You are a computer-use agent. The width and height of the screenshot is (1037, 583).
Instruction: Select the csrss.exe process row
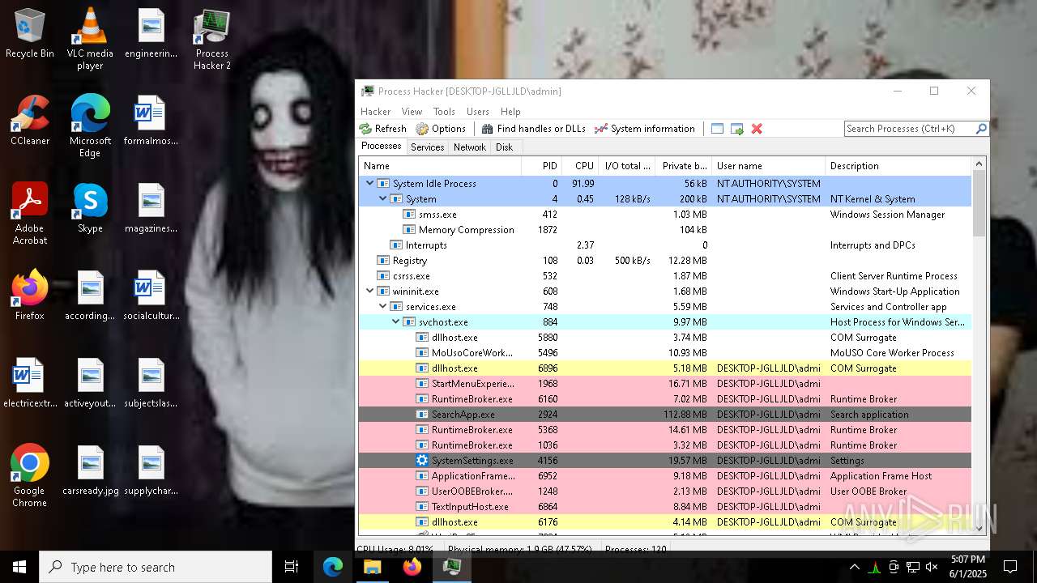click(665, 276)
